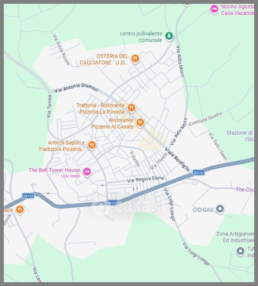Image resolution: width=258 pixels, height=286 pixels.
Task: Click the centro polivalente comunale park icon
Action: pos(169,36)
